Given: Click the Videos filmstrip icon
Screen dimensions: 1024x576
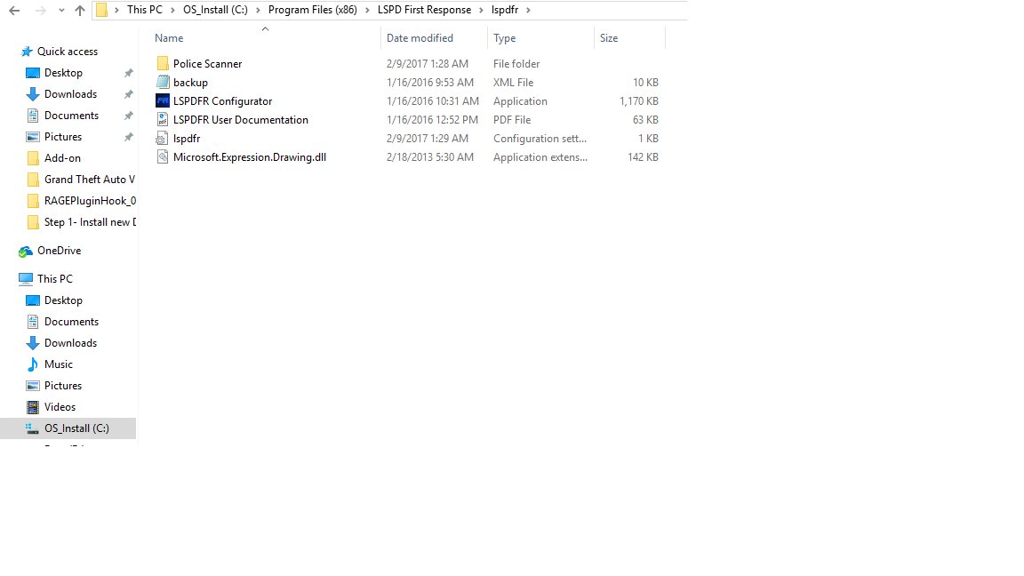Looking at the screenshot, I should 33,407.
